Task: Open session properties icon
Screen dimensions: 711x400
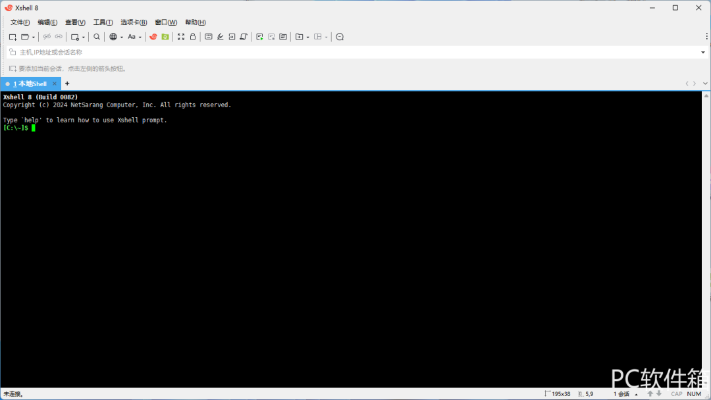Action: coord(75,37)
